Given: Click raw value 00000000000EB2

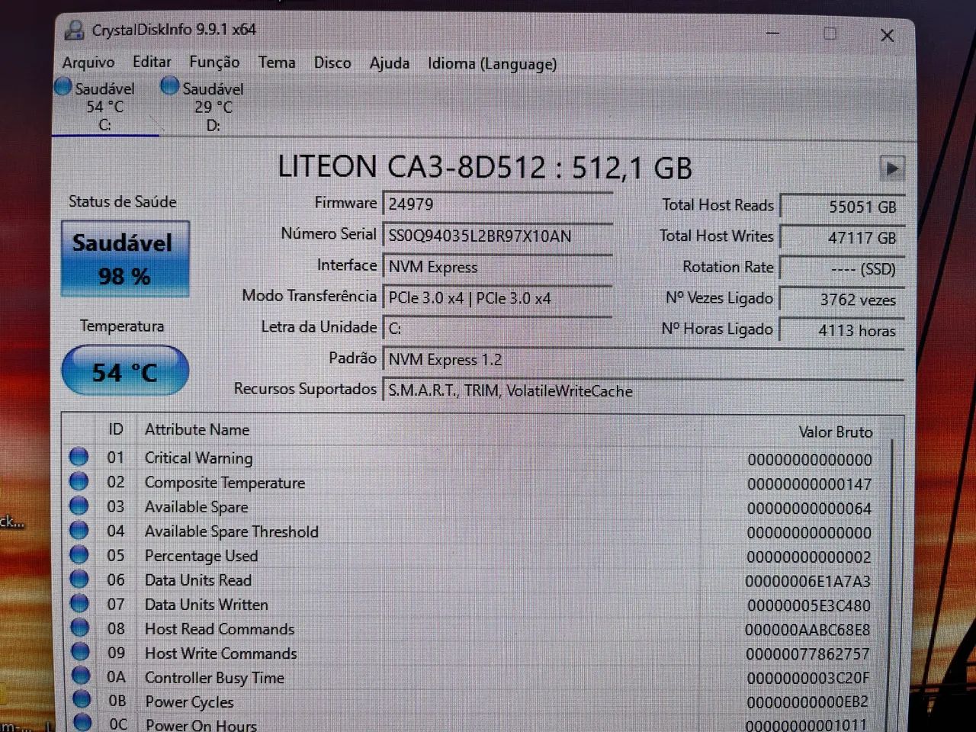Looking at the screenshot, I should 808,702.
